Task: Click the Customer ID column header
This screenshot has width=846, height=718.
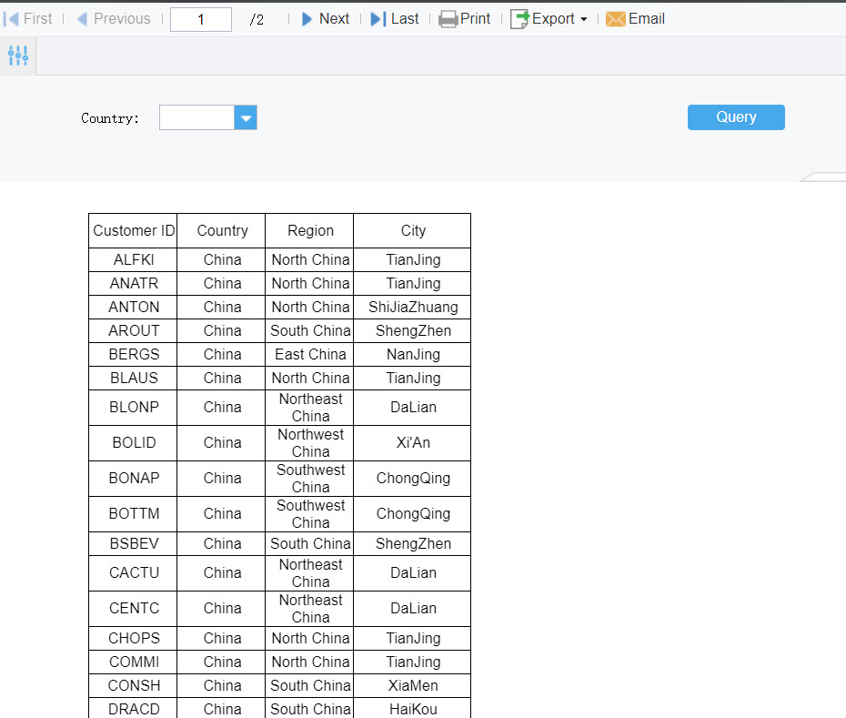Action: click(x=133, y=230)
